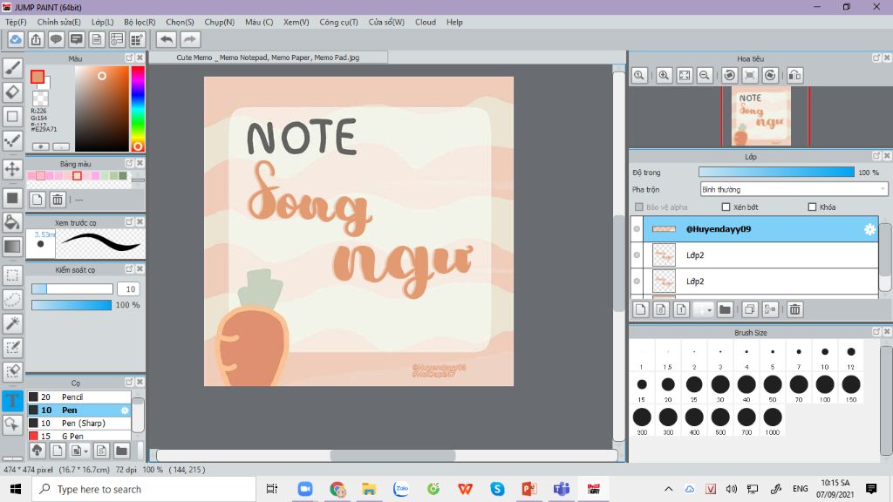Toggle the Xén bớt checkbox

tap(726, 207)
